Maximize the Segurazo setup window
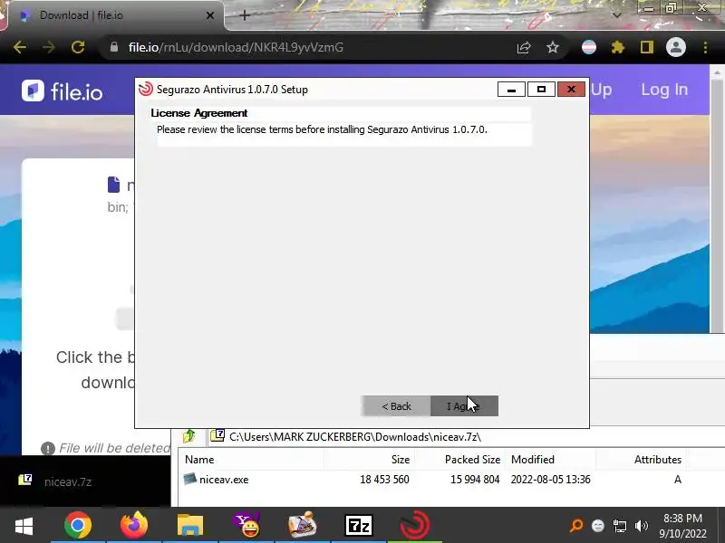 tap(541, 89)
